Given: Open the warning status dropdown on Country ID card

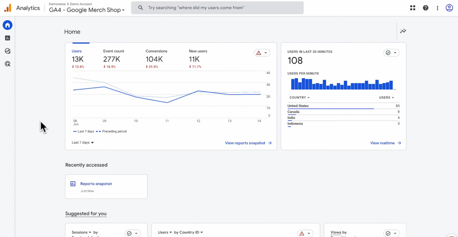Looking at the screenshot, I should pos(305,233).
